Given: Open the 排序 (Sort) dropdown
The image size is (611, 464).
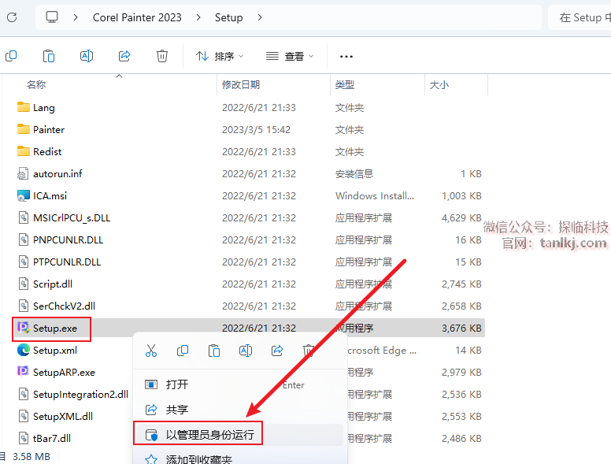Looking at the screenshot, I should 220,56.
